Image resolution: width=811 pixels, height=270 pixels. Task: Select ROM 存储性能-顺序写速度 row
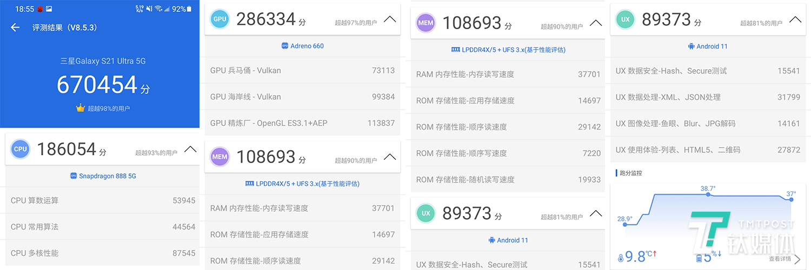pyautogui.click(x=508, y=153)
